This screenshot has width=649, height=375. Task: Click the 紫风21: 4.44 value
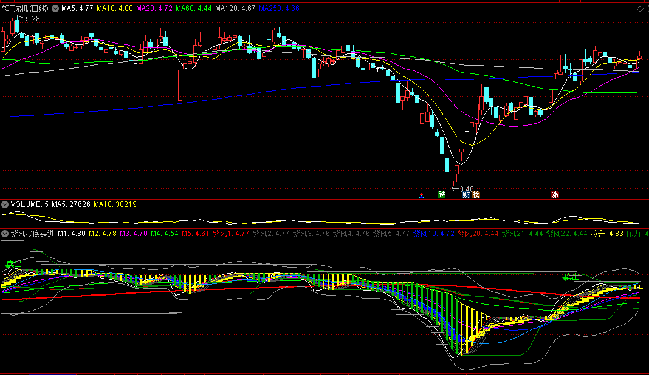tap(523, 234)
